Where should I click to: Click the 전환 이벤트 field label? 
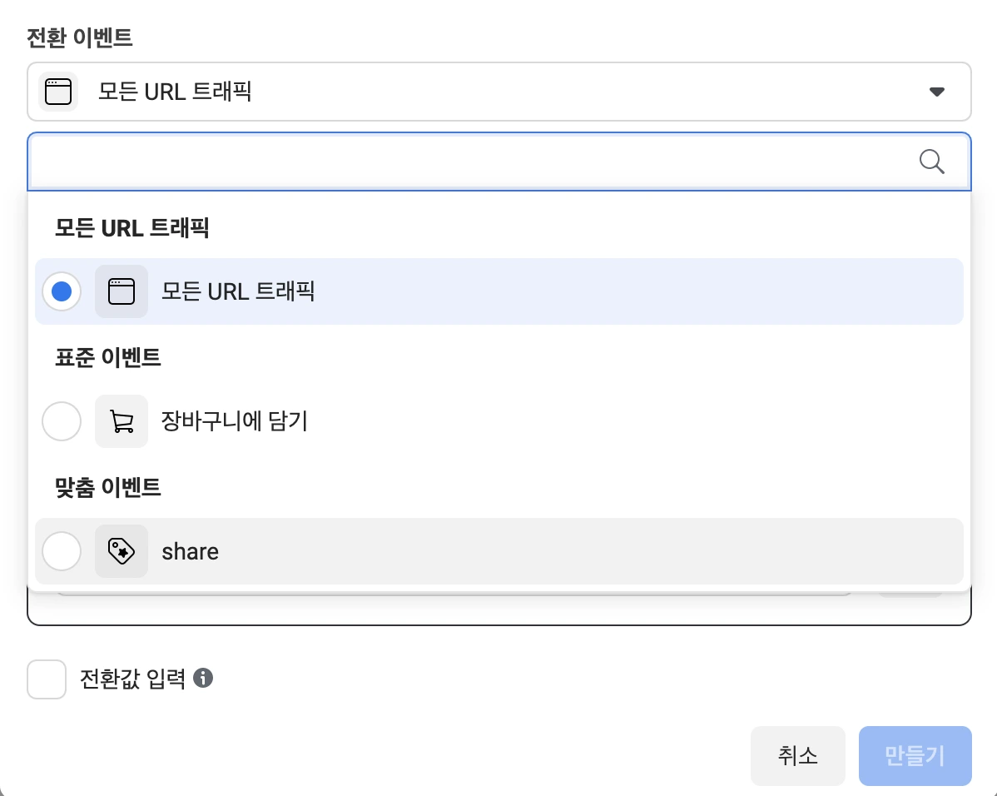coord(80,37)
